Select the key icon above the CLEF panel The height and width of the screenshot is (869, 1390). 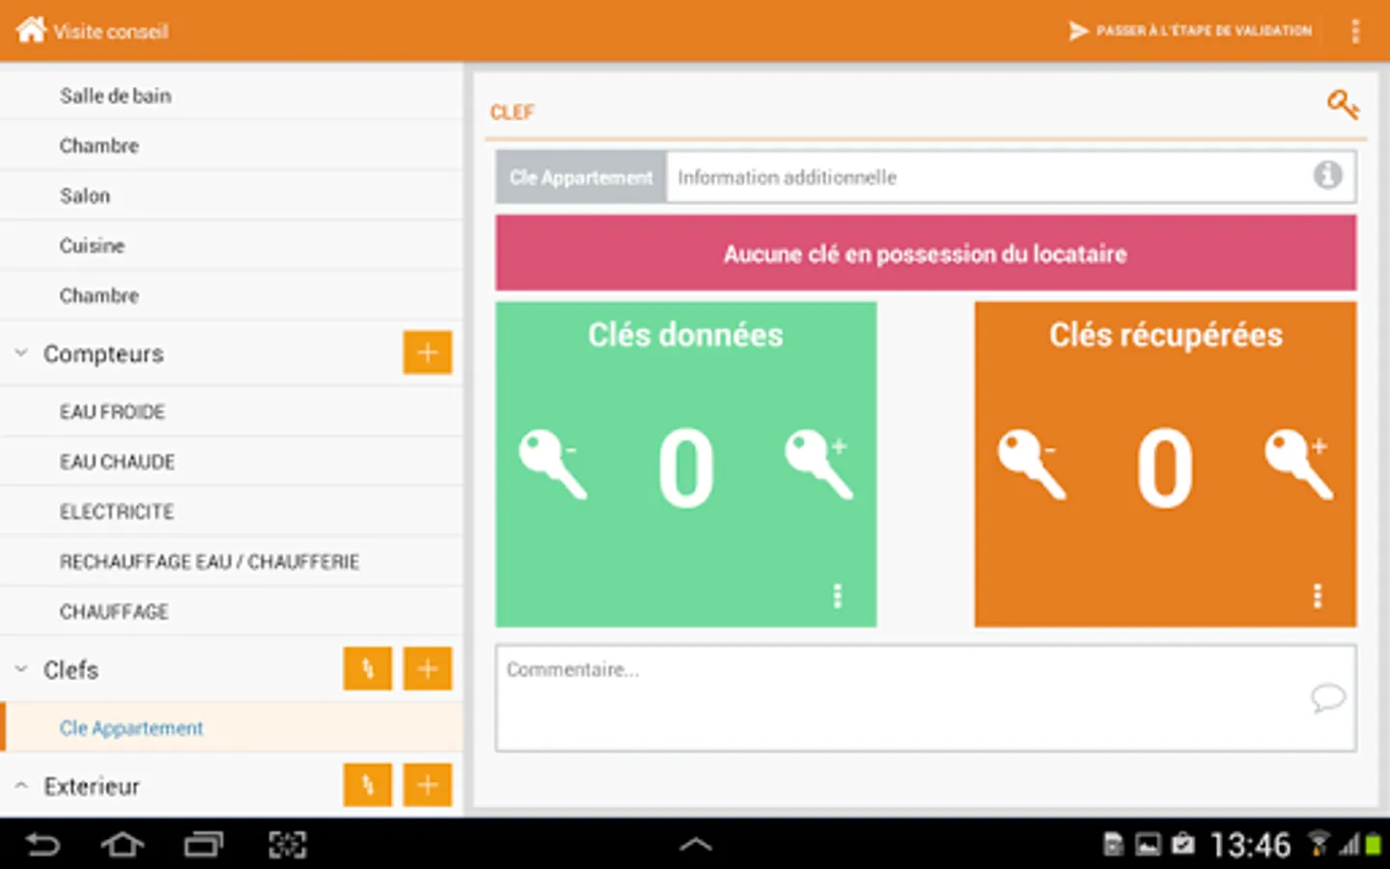[x=1344, y=106]
